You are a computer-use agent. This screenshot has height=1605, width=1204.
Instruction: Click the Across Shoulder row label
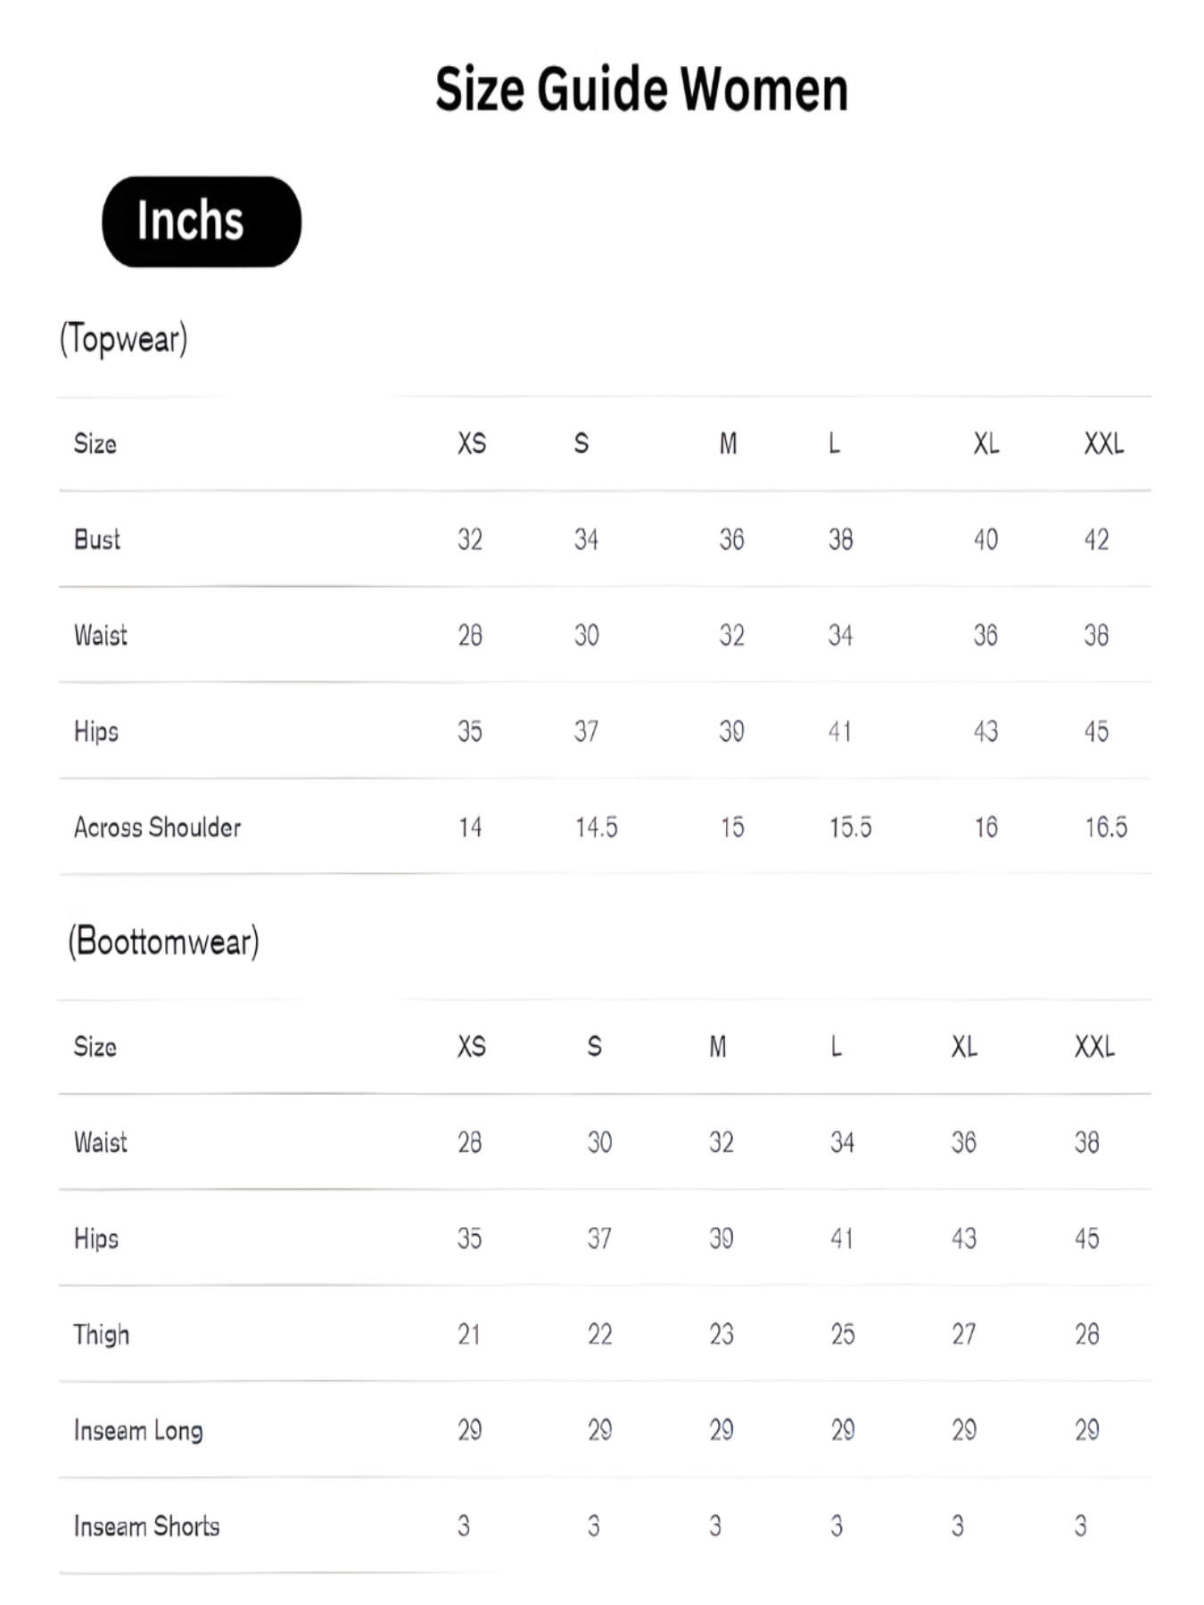point(157,827)
